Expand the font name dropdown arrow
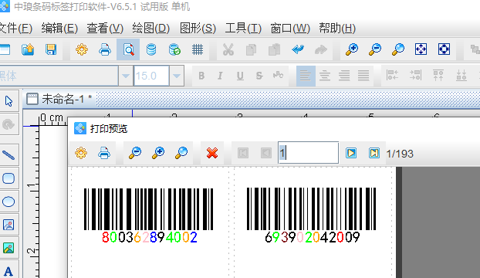This screenshot has width=480, height=278. [x=126, y=76]
